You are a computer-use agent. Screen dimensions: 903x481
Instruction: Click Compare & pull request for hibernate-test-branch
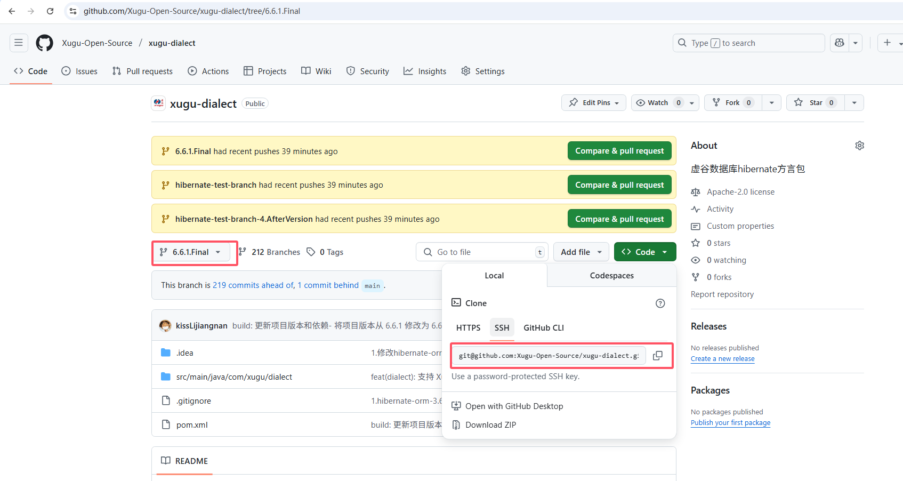tap(619, 185)
